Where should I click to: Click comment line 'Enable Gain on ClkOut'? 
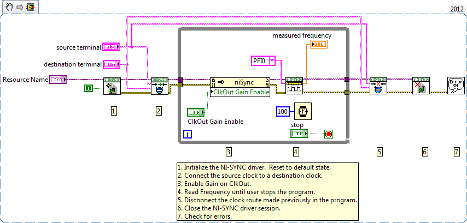(x=214, y=184)
